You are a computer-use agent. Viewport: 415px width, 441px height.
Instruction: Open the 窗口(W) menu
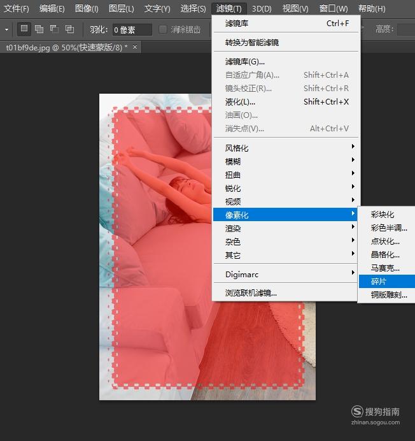coord(334,8)
